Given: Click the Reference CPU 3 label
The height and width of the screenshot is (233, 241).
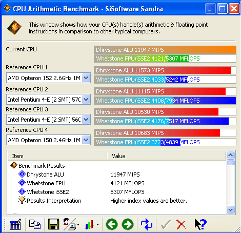Looking at the screenshot, I should (x=27, y=109).
